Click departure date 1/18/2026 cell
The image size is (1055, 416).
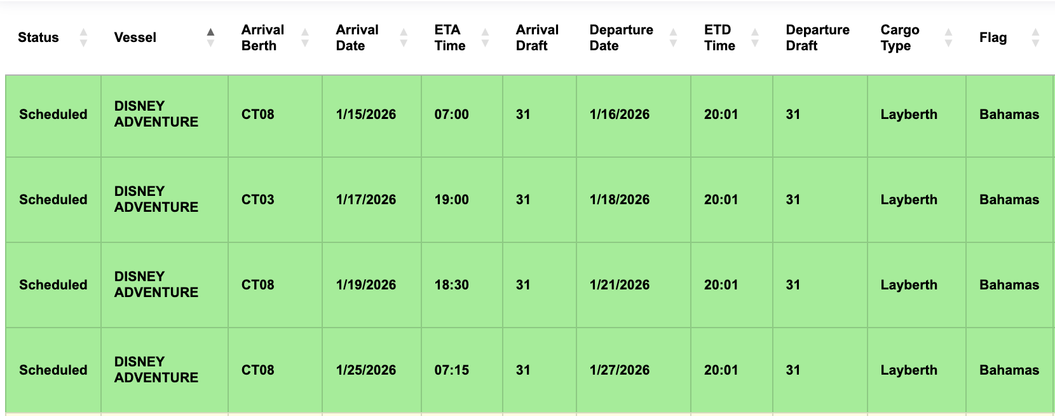point(620,200)
